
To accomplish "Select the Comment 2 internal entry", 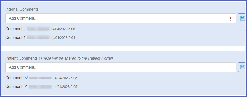I will [15, 29].
